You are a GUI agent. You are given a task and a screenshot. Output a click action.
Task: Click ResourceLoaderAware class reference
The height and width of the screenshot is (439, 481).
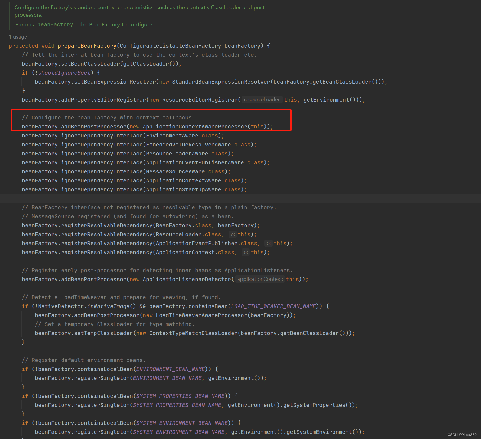coord(177,154)
